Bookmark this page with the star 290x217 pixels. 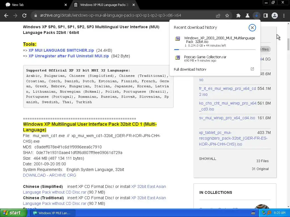point(227,16)
